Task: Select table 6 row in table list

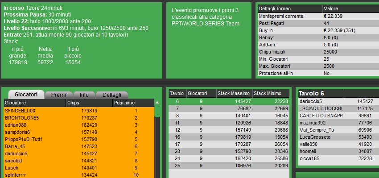Action: (229, 101)
